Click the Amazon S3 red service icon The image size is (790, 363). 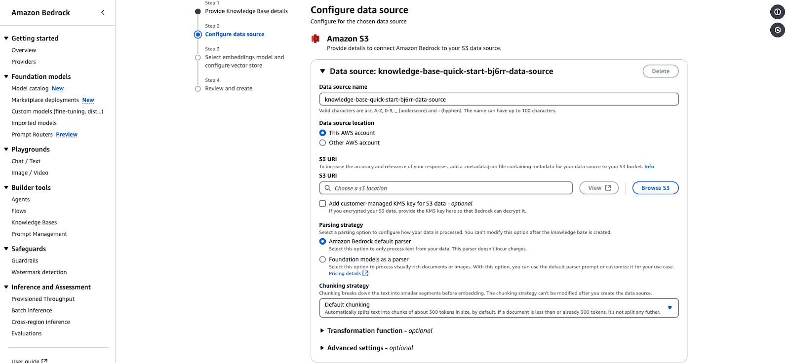click(316, 39)
